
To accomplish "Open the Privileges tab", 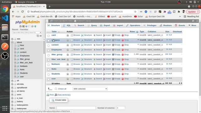I will (150, 25).
